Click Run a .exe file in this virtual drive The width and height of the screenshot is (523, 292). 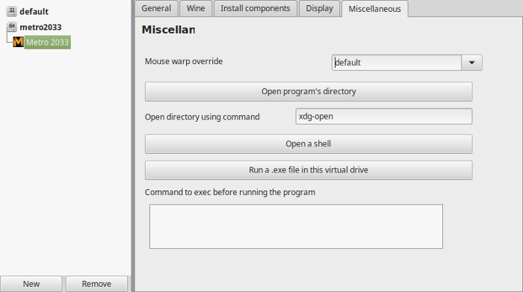pos(309,170)
